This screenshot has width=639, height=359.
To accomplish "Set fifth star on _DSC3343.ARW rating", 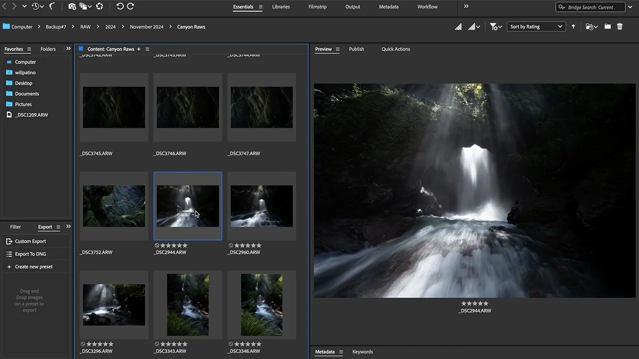I will pos(185,344).
